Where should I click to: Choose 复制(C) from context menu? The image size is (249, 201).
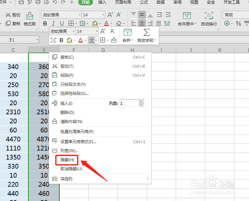[100, 57]
